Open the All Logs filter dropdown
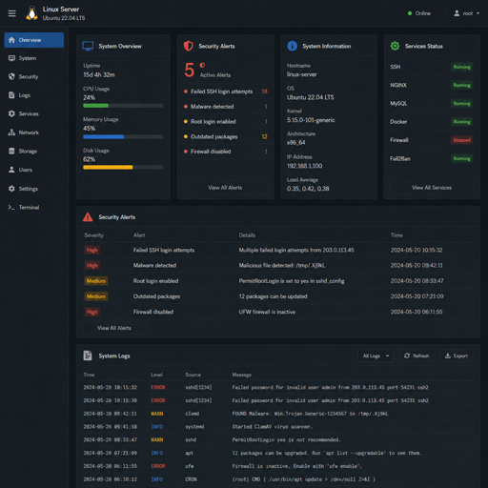 [376, 356]
